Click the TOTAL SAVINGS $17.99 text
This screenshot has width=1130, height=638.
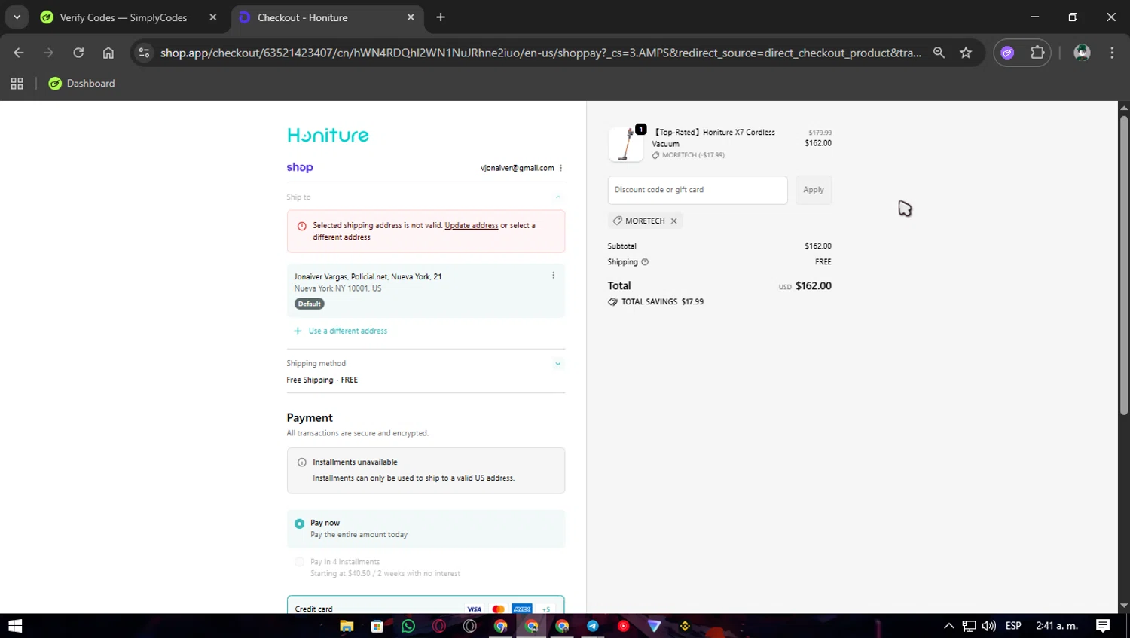pos(662,301)
